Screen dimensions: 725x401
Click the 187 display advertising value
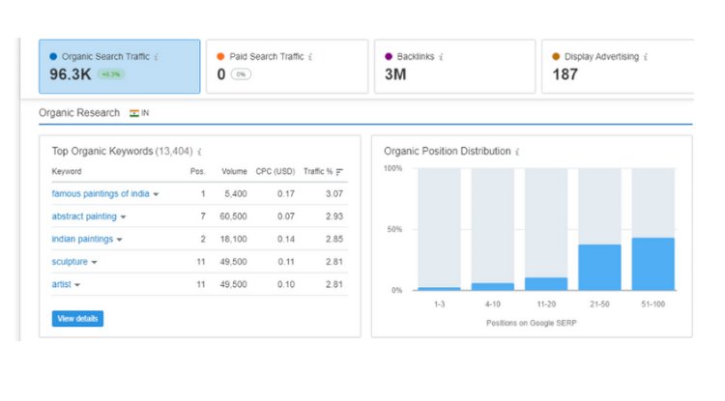tap(565, 74)
